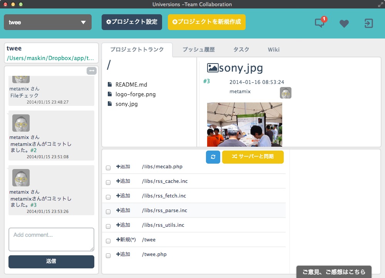Click the macOS fullscreen arrows icon
Image resolution: width=385 pixels, height=278 pixels.
[x=380, y=4]
